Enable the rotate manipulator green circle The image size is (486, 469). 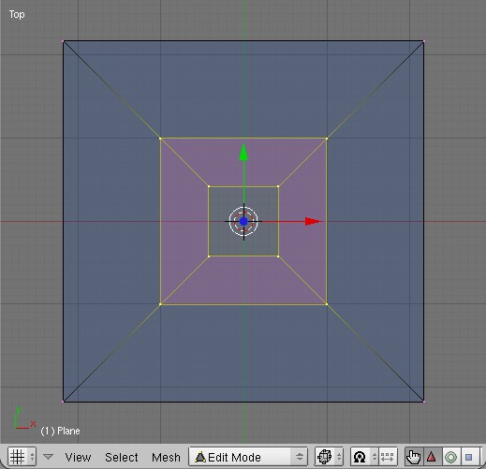click(x=450, y=457)
